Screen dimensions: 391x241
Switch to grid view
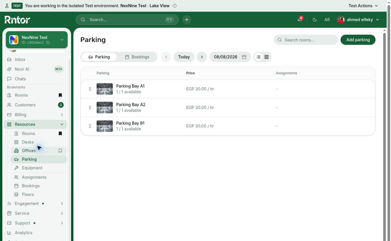[267, 57]
